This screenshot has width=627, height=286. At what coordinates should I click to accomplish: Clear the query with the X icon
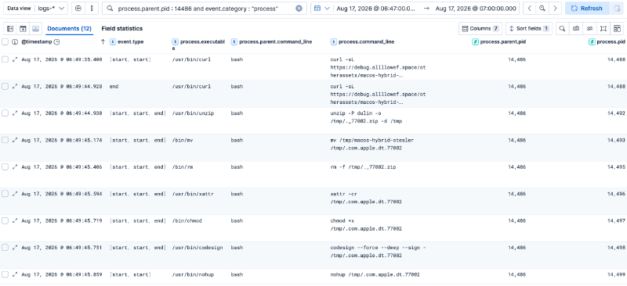tap(299, 9)
